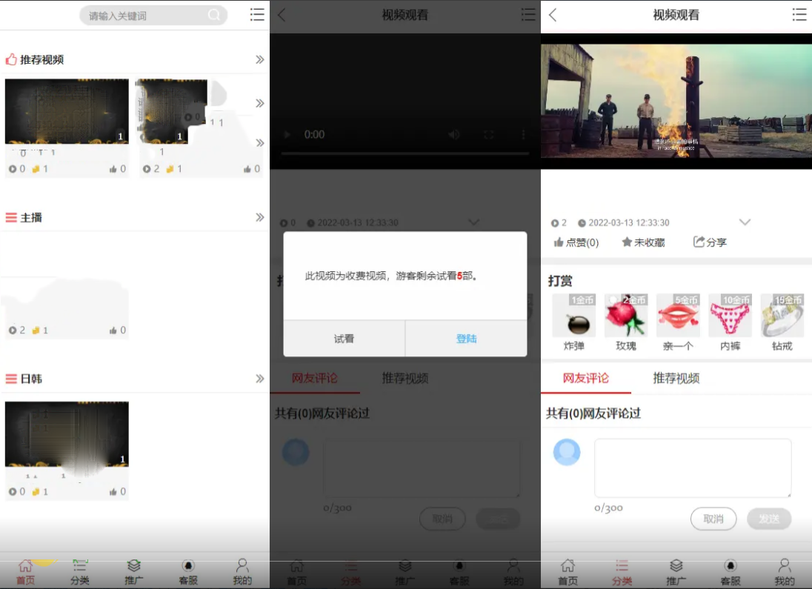Tip with the lips (亲一个) gift

coord(678,317)
